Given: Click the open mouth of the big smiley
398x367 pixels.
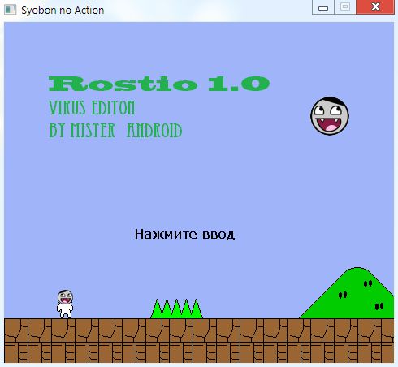Looking at the screenshot, I should 330,124.
